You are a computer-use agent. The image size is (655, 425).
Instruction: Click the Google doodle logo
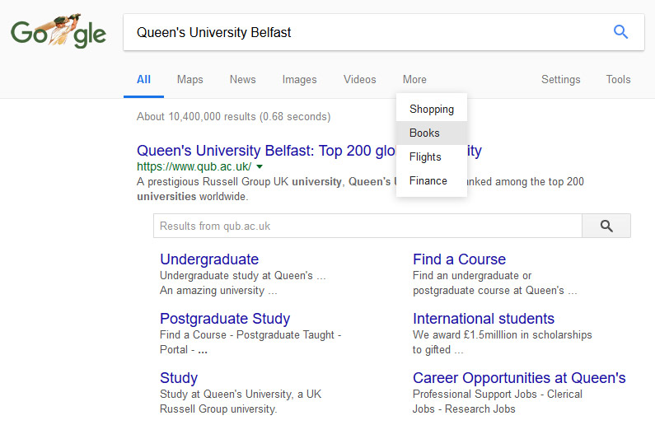pyautogui.click(x=58, y=31)
